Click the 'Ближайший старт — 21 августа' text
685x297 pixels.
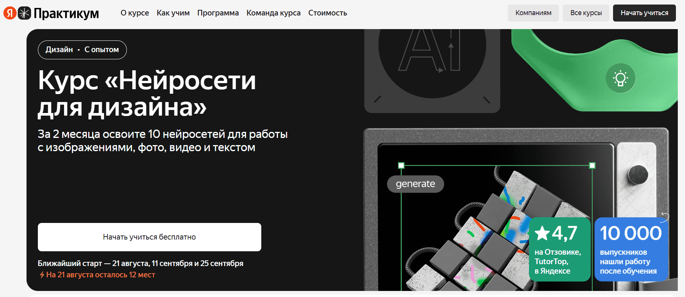(140, 263)
